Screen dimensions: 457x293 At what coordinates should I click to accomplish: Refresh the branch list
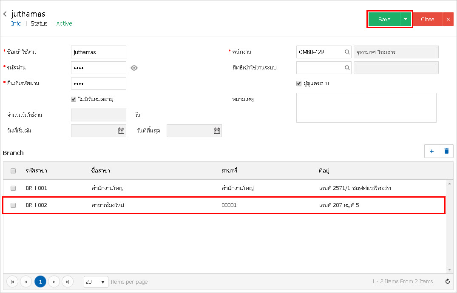pyautogui.click(x=447, y=282)
